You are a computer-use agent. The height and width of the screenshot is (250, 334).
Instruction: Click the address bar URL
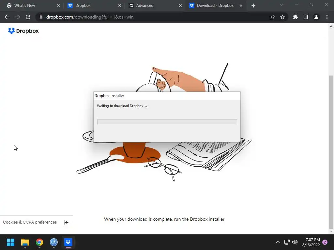pyautogui.click(x=90, y=17)
